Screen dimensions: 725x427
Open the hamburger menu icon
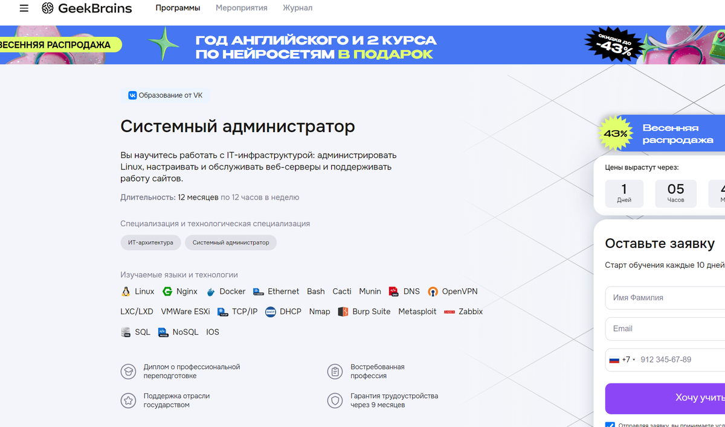coord(24,8)
